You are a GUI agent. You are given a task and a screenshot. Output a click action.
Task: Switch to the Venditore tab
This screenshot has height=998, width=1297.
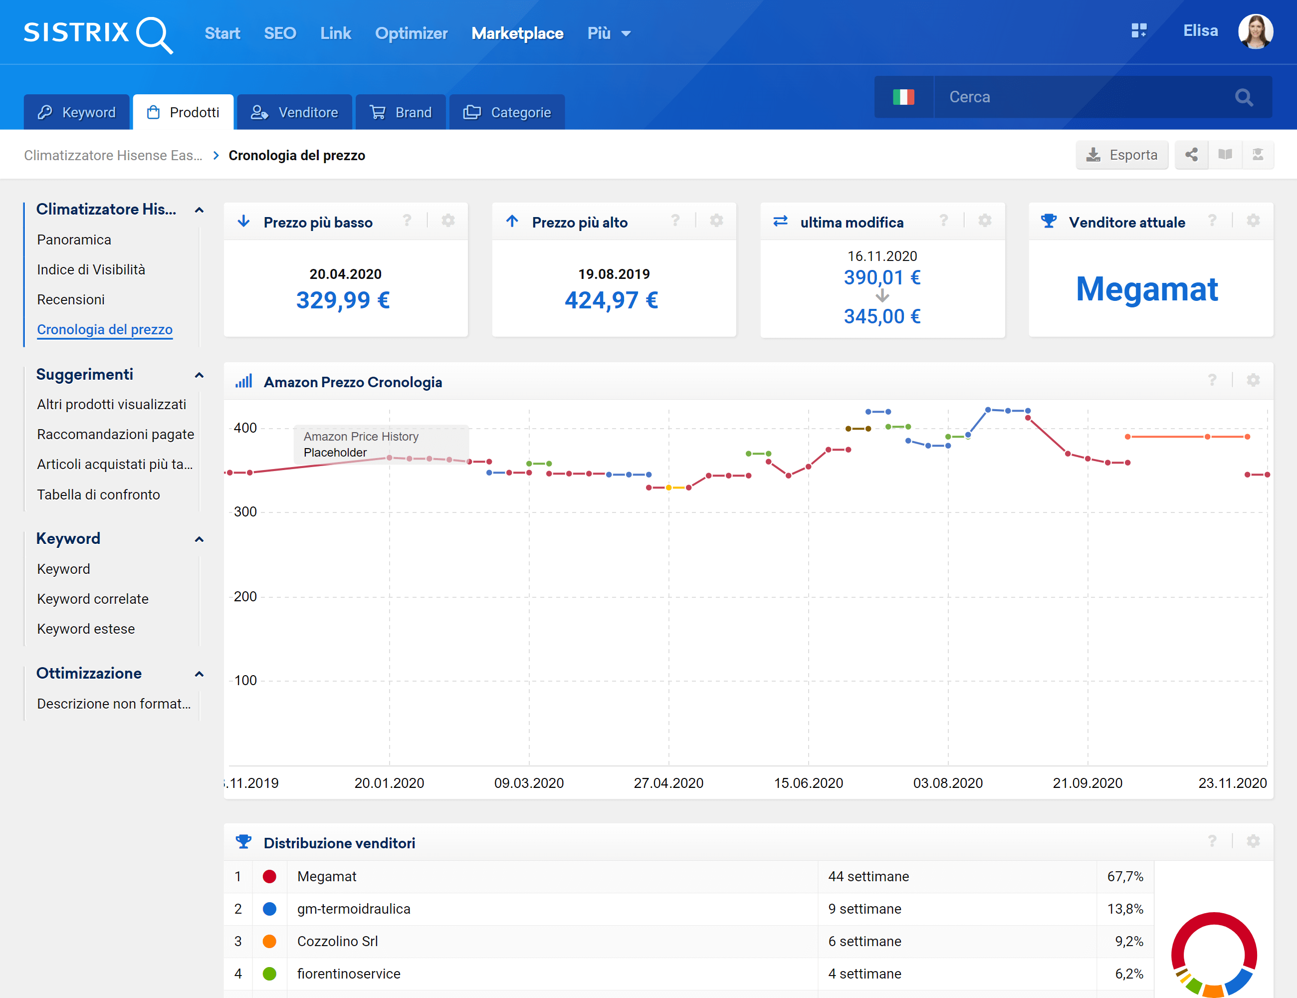coord(294,112)
